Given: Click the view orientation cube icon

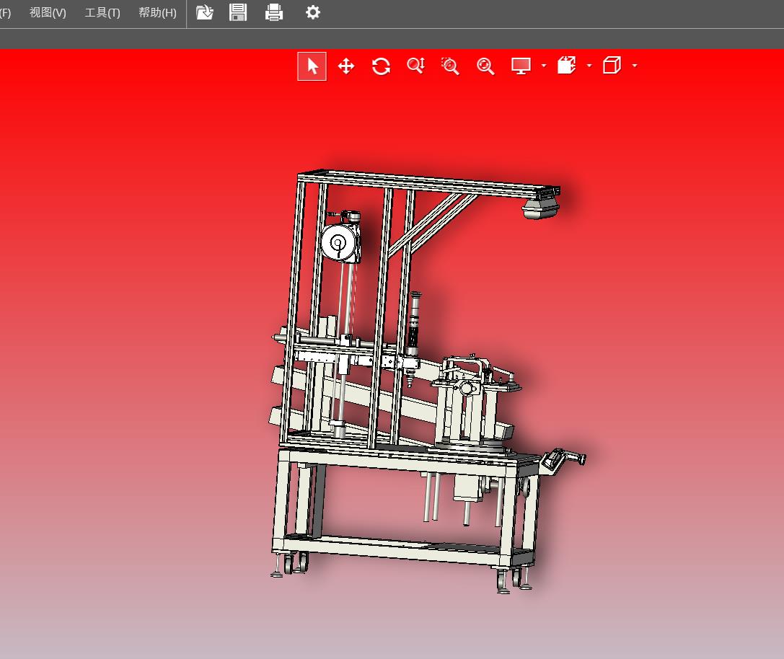Looking at the screenshot, I should (612, 66).
